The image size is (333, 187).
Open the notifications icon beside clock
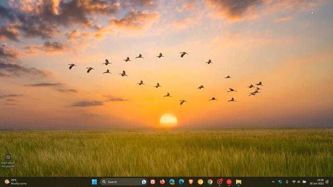point(327,182)
